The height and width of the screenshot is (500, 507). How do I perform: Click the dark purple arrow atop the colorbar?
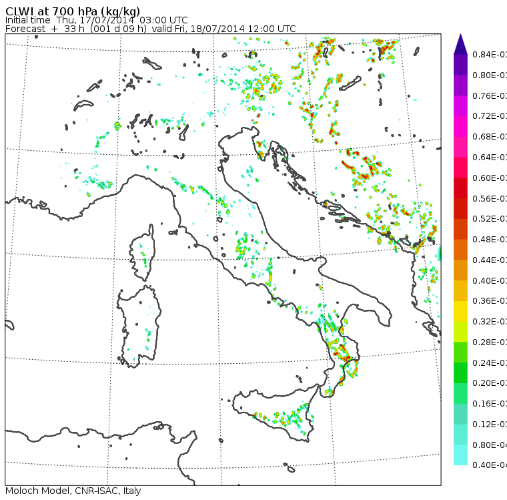pos(460,44)
